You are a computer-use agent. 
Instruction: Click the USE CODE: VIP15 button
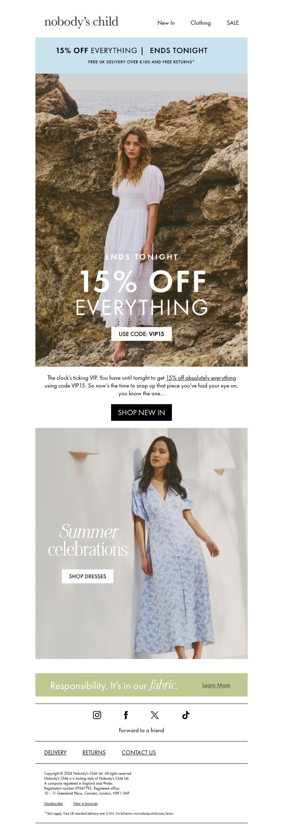pyautogui.click(x=141, y=334)
